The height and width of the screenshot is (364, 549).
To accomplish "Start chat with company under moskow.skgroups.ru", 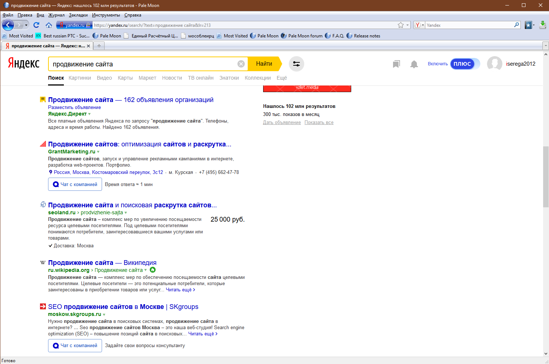I will (75, 345).
